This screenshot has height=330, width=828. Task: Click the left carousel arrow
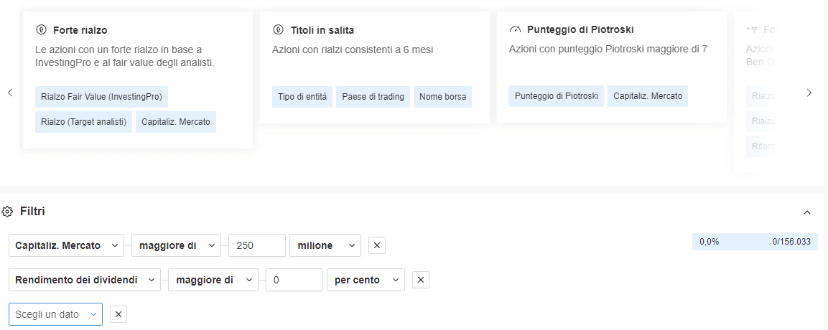10,93
